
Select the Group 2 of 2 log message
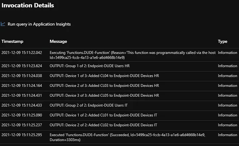click(x=89, y=106)
